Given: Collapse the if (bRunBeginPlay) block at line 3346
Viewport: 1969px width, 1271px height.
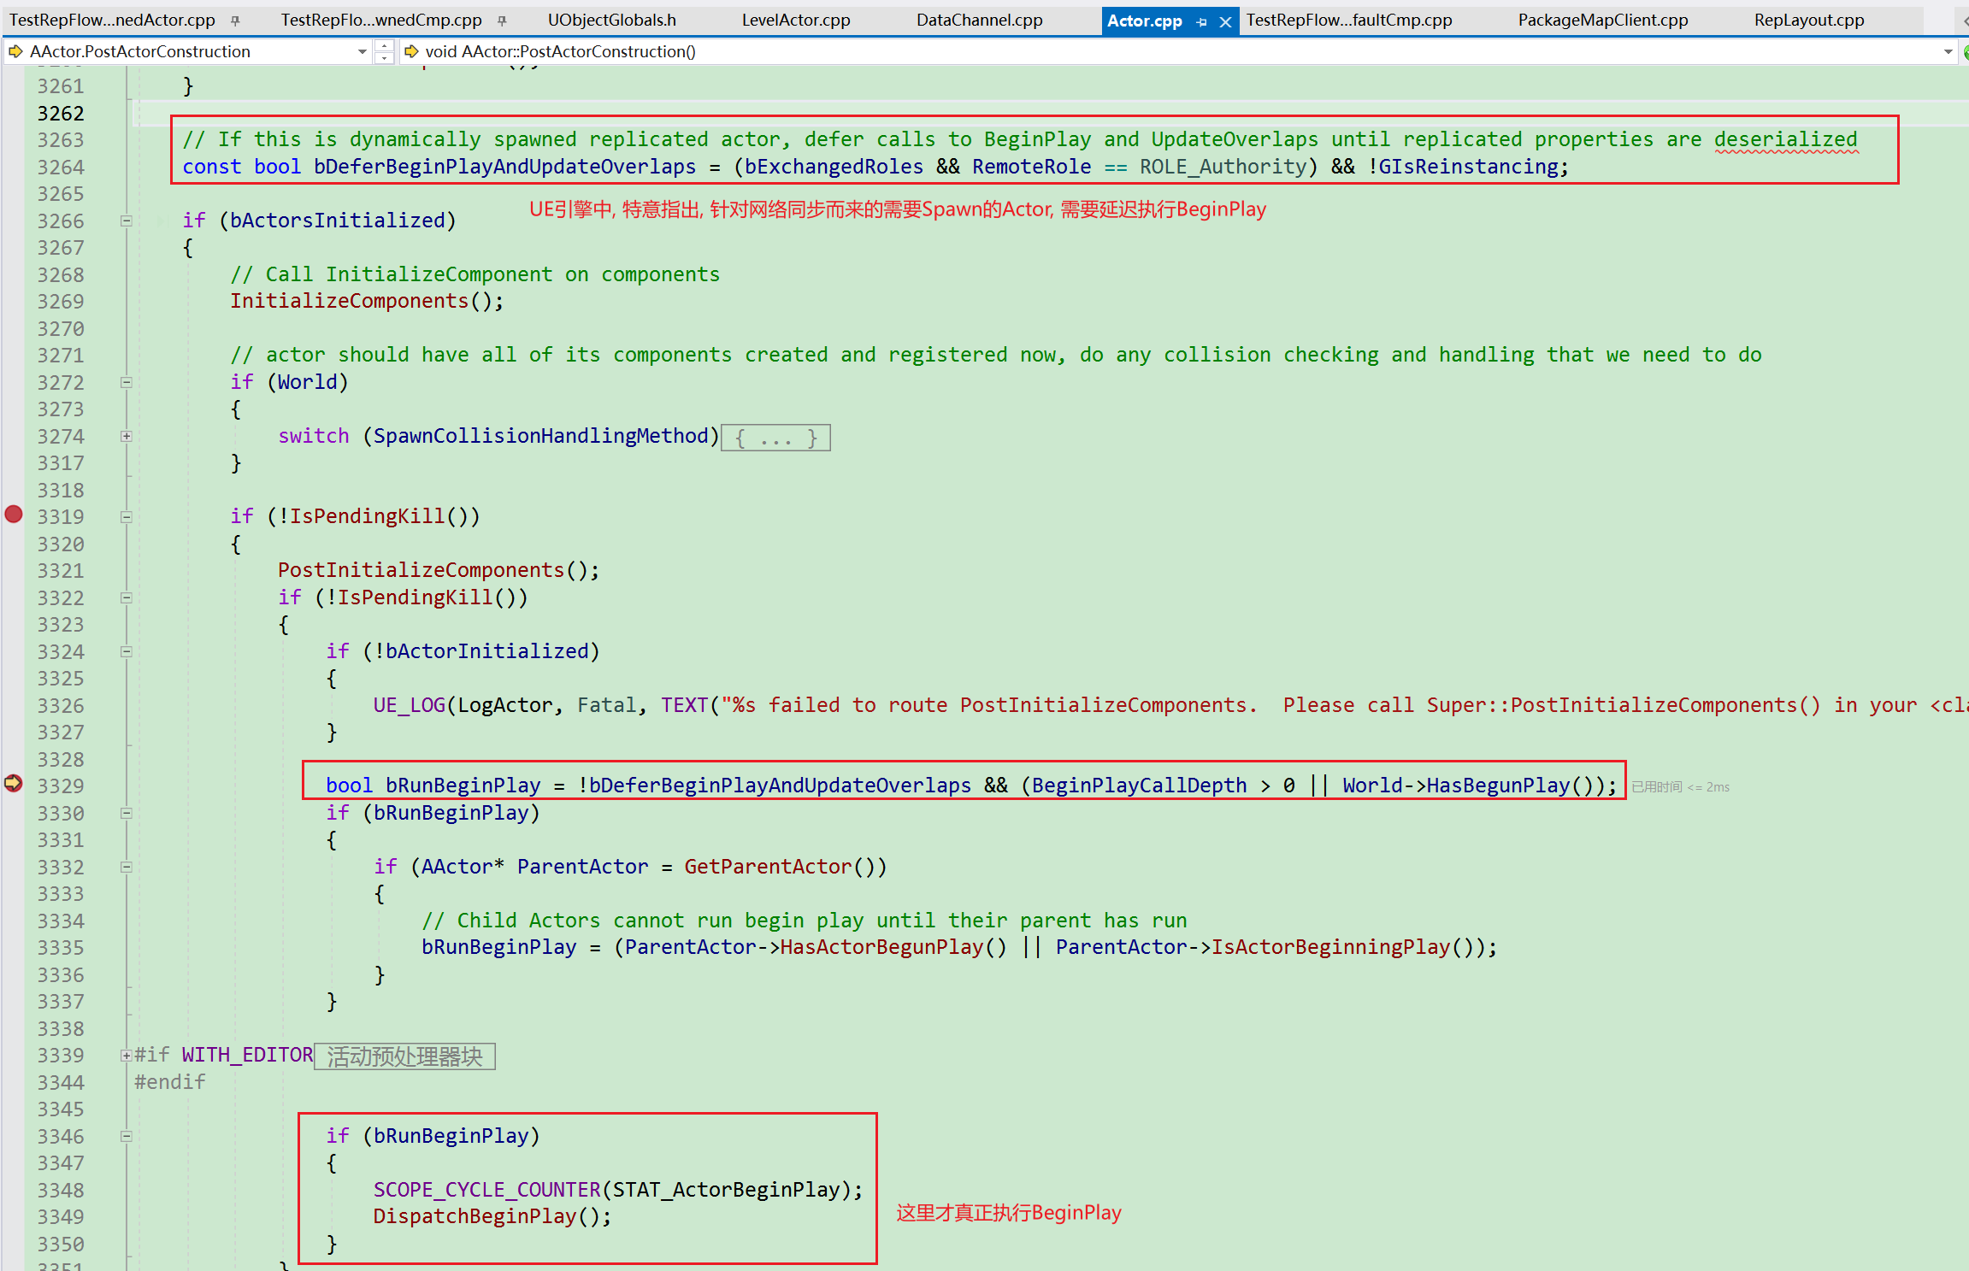Looking at the screenshot, I should [127, 1136].
